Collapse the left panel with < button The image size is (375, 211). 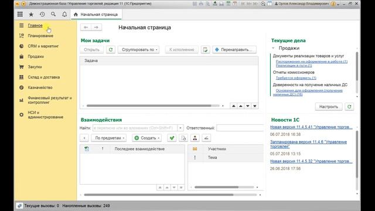pos(84,138)
